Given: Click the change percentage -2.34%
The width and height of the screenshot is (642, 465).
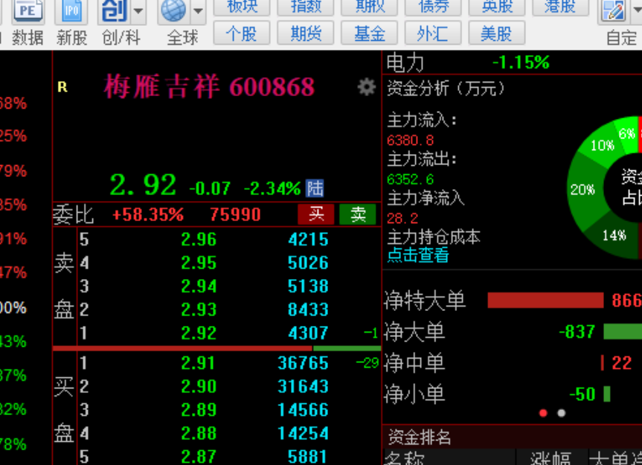Looking at the screenshot, I should click(x=272, y=189).
